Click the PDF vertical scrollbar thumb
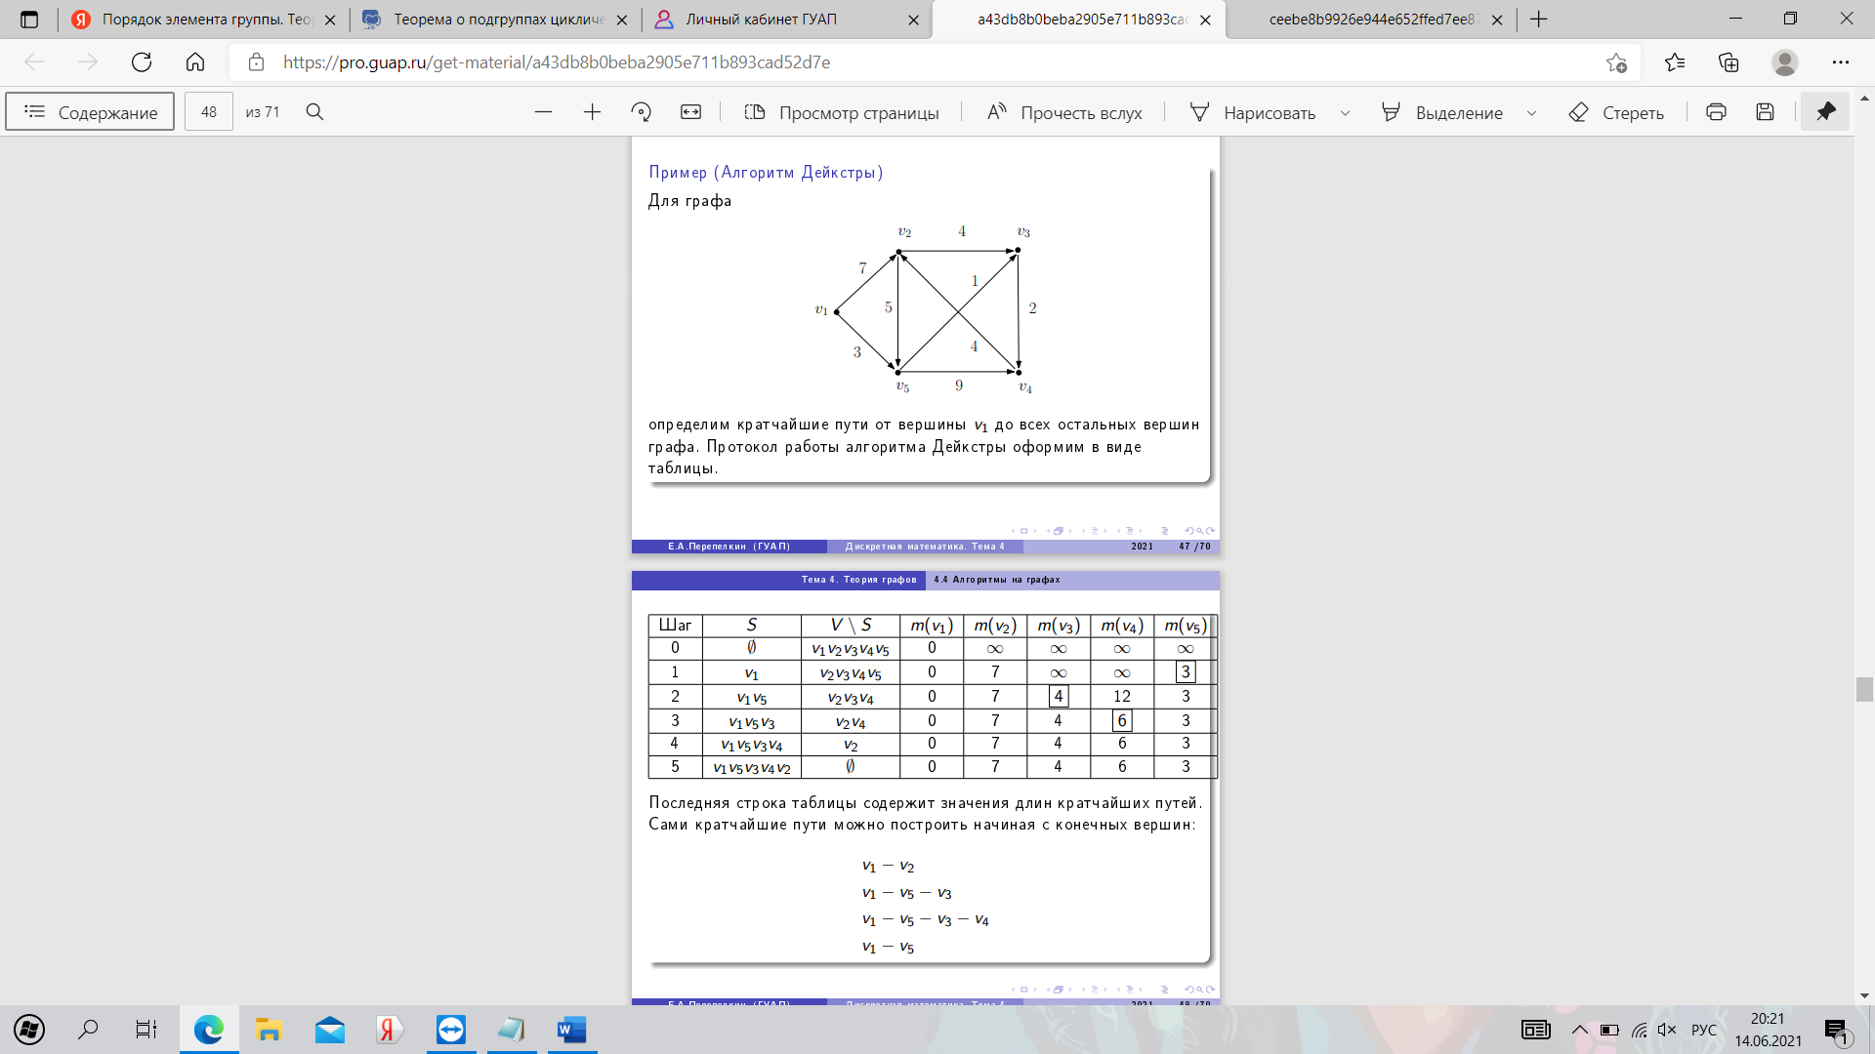 coord(1864,689)
